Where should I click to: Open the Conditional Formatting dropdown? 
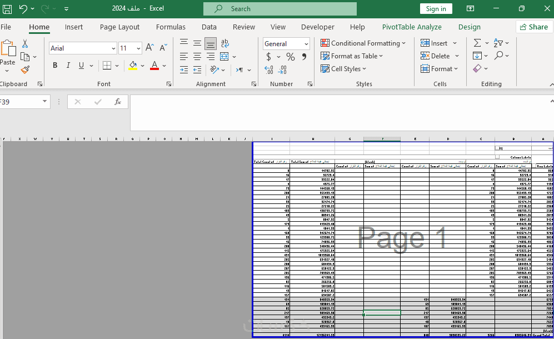363,43
